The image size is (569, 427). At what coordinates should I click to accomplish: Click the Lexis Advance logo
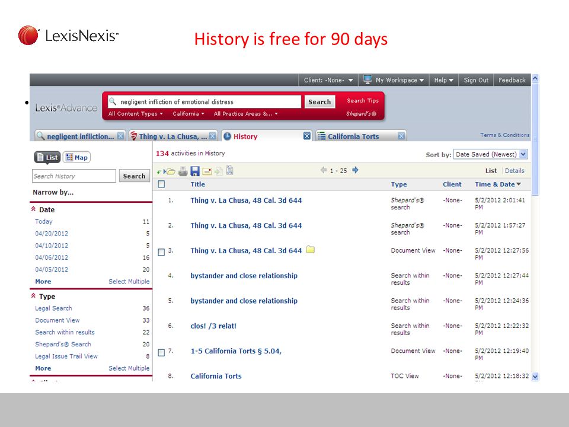(x=66, y=108)
